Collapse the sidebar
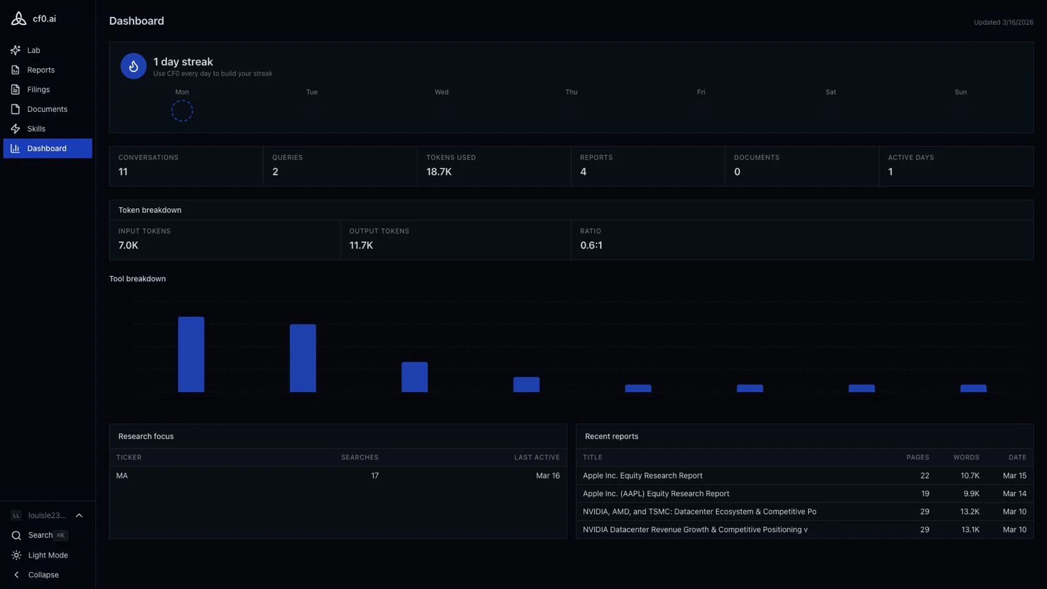Image resolution: width=1047 pixels, height=589 pixels. tap(43, 575)
